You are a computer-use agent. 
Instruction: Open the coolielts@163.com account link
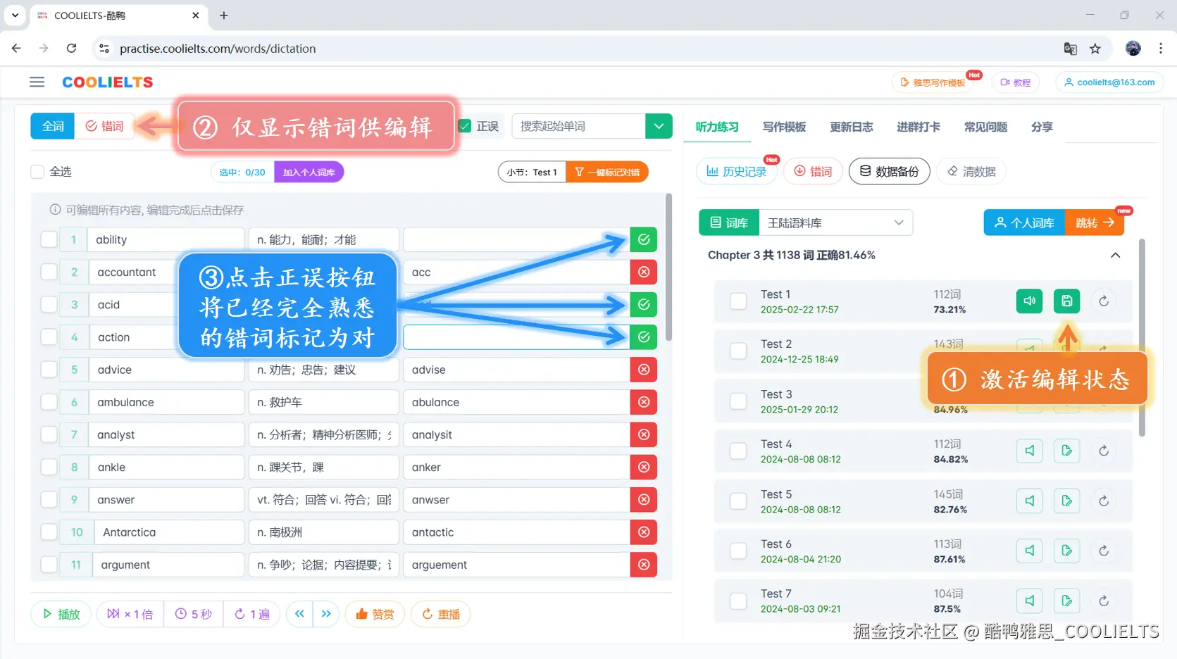click(1109, 82)
